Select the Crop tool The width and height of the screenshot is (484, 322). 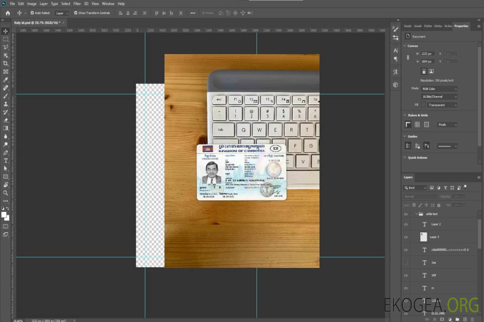(6, 64)
